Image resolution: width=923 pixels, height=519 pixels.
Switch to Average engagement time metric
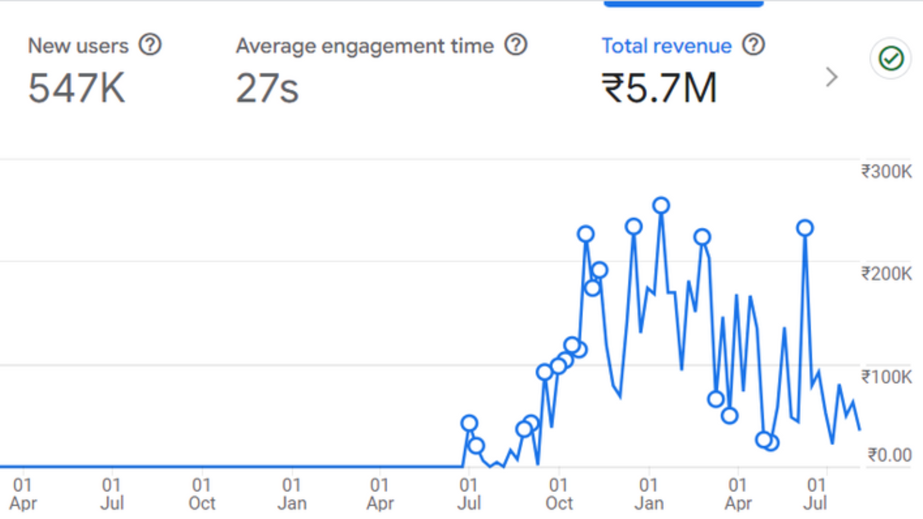pyautogui.click(x=364, y=46)
